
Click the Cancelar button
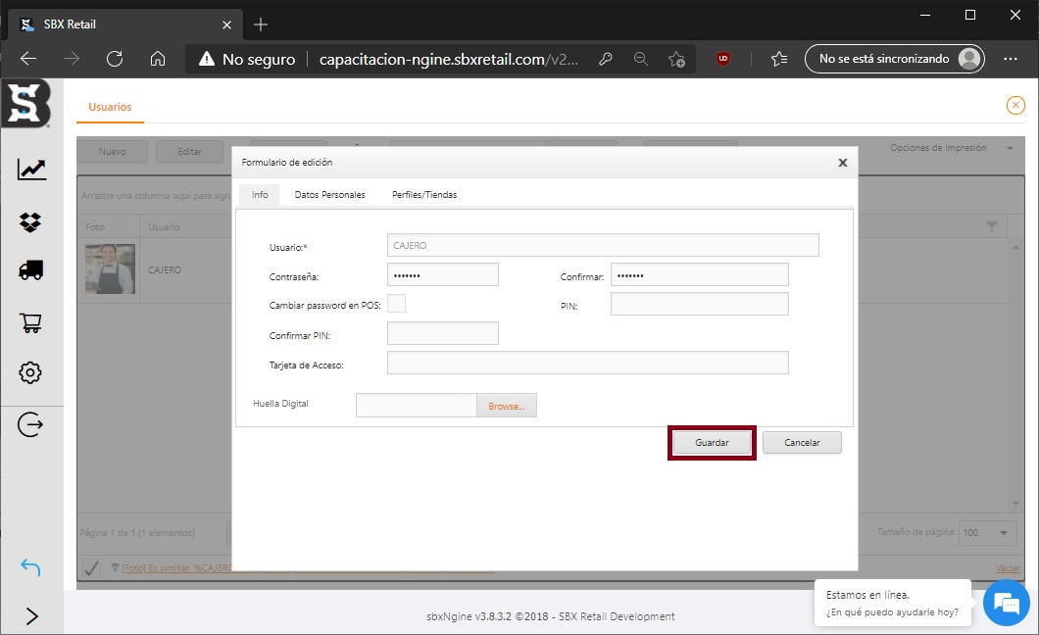point(802,442)
